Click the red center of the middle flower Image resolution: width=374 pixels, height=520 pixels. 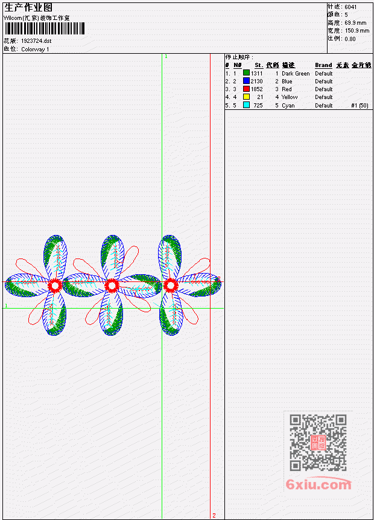point(112,286)
